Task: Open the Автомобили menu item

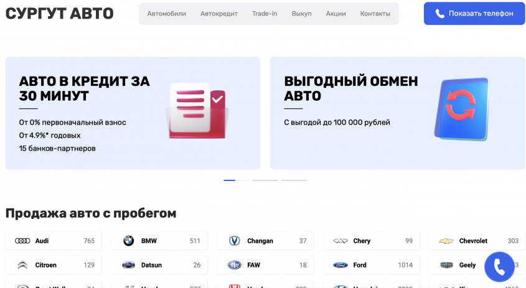Action: pos(166,14)
